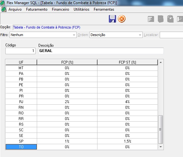Click the blue floppy disk save icon
183x157 pixels.
(112, 19)
